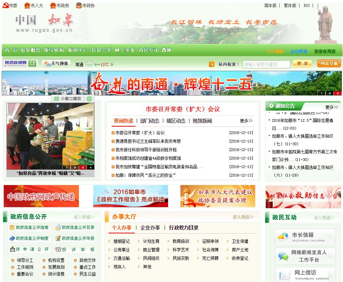343x282 pixels.
Task: Open 政民互动 navigation menu
Action: pyautogui.click(x=149, y=50)
